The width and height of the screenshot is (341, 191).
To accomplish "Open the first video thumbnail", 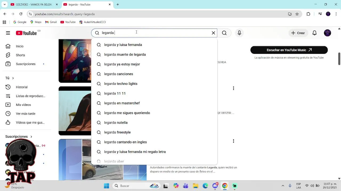I will [x=75, y=61].
